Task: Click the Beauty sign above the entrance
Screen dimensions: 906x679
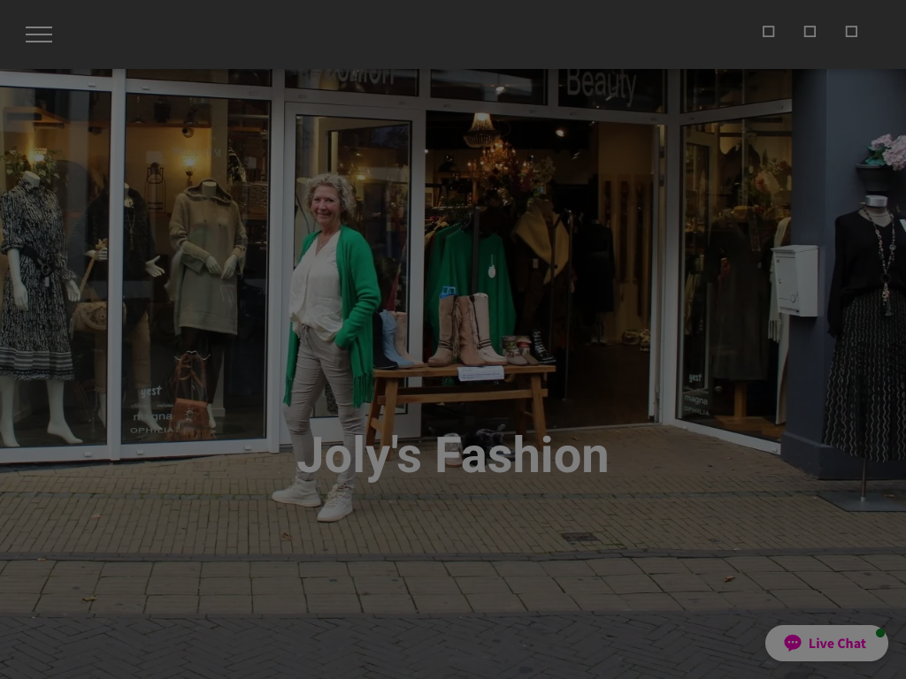Action: pos(601,86)
